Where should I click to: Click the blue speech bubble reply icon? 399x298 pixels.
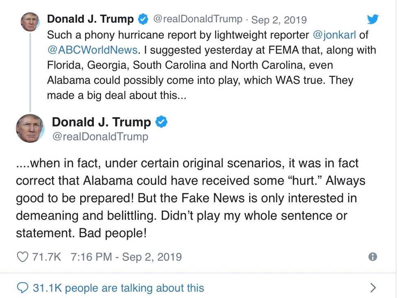(22, 288)
